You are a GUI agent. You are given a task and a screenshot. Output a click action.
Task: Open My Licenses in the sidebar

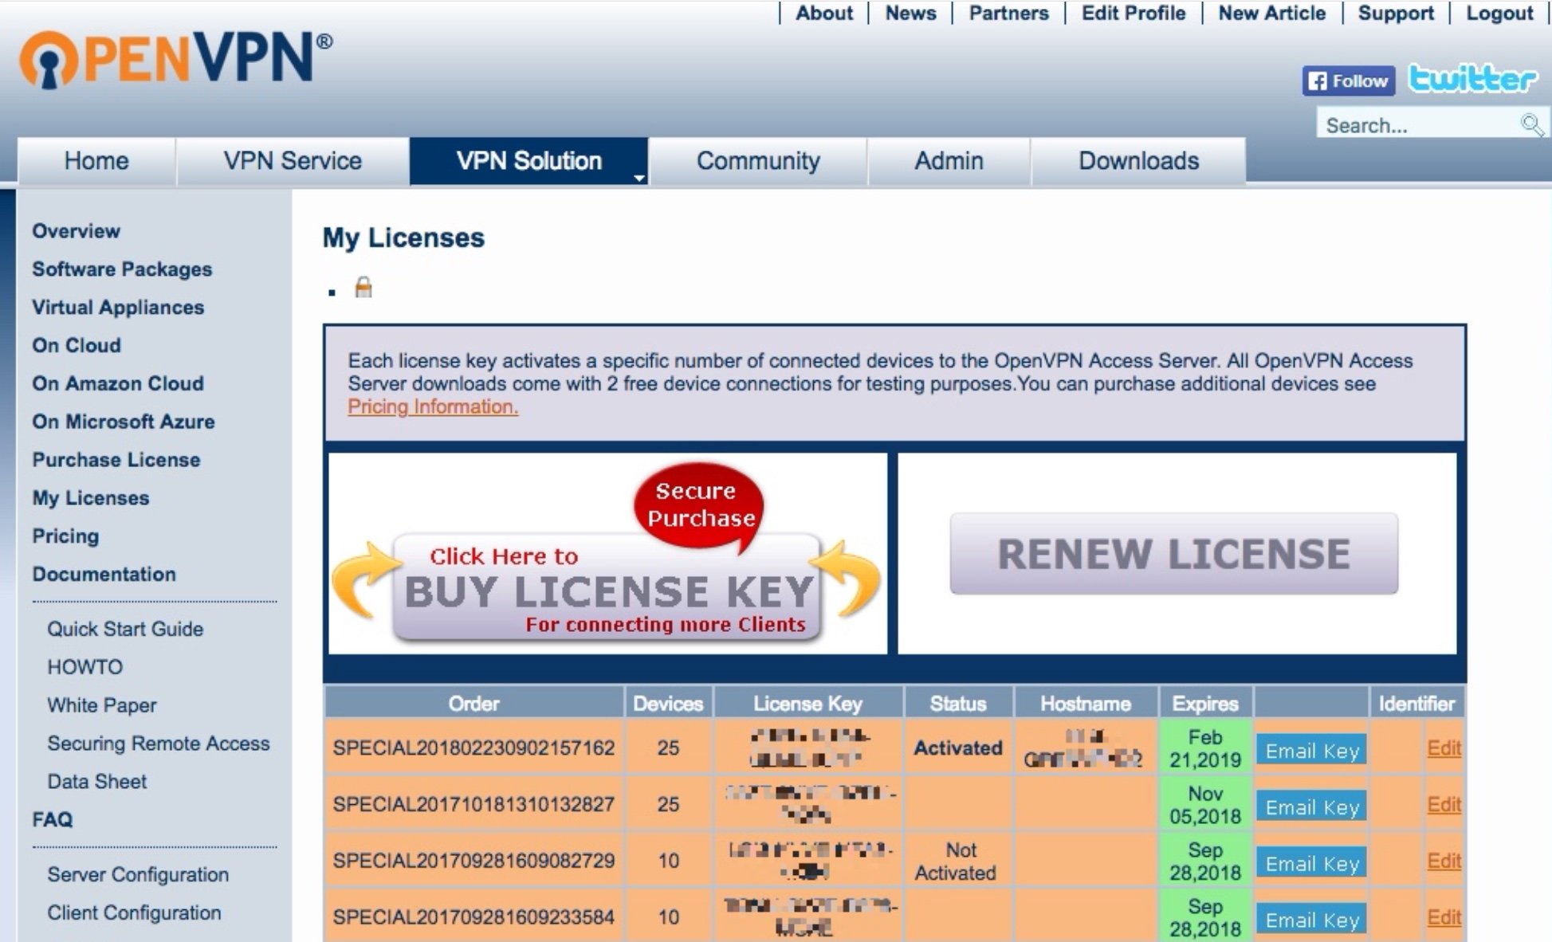click(91, 498)
